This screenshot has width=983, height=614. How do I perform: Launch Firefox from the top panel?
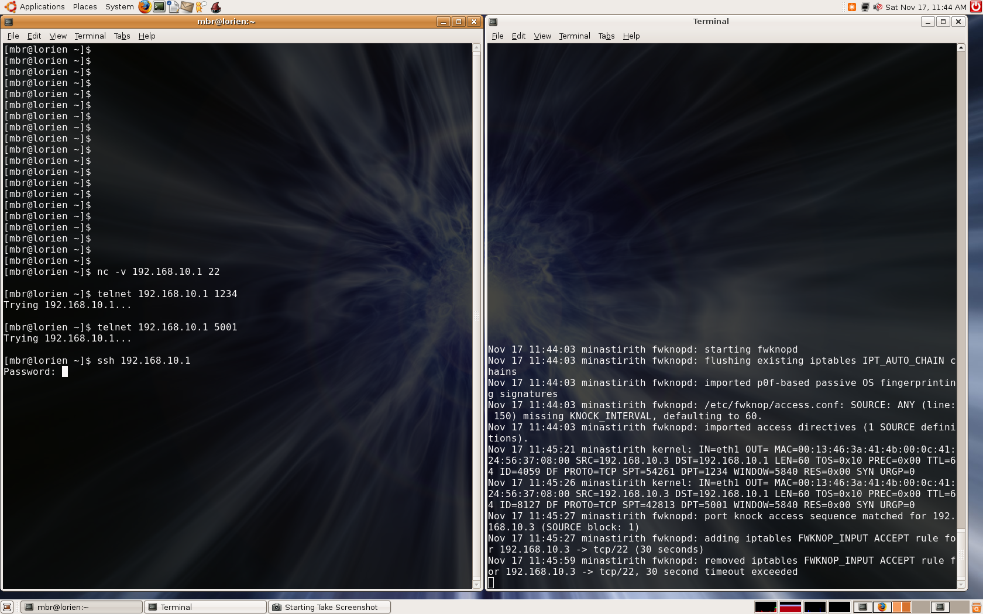145,7
